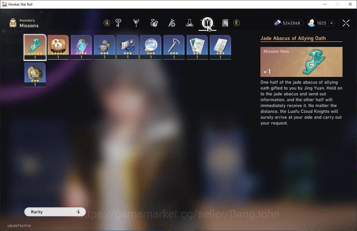Select the smiling clockwork face badge item
This screenshot has width=357, height=231.
pos(58,47)
